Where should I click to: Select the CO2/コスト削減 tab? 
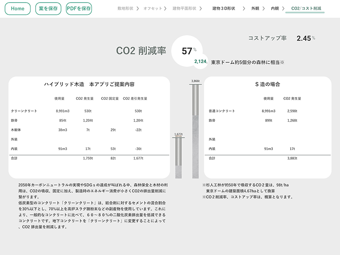click(306, 8)
